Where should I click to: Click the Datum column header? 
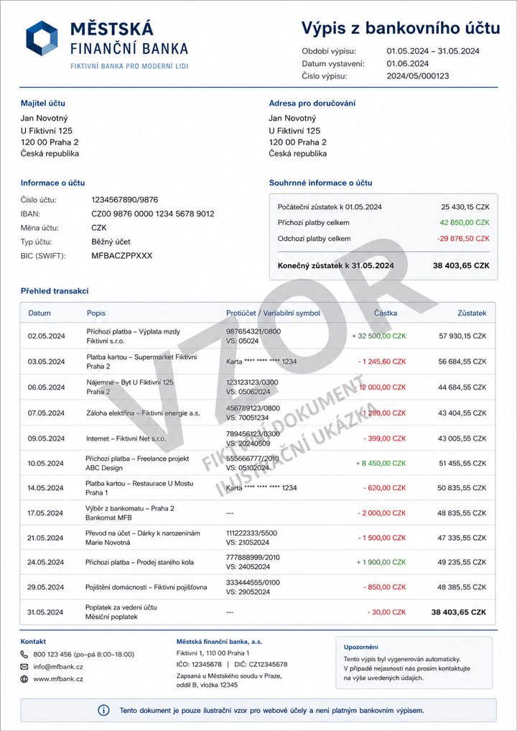pyautogui.click(x=39, y=313)
